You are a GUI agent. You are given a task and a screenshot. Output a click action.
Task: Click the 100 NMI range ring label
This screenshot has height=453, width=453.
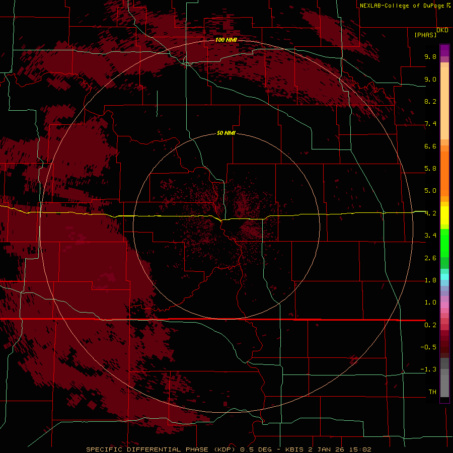pyautogui.click(x=226, y=40)
